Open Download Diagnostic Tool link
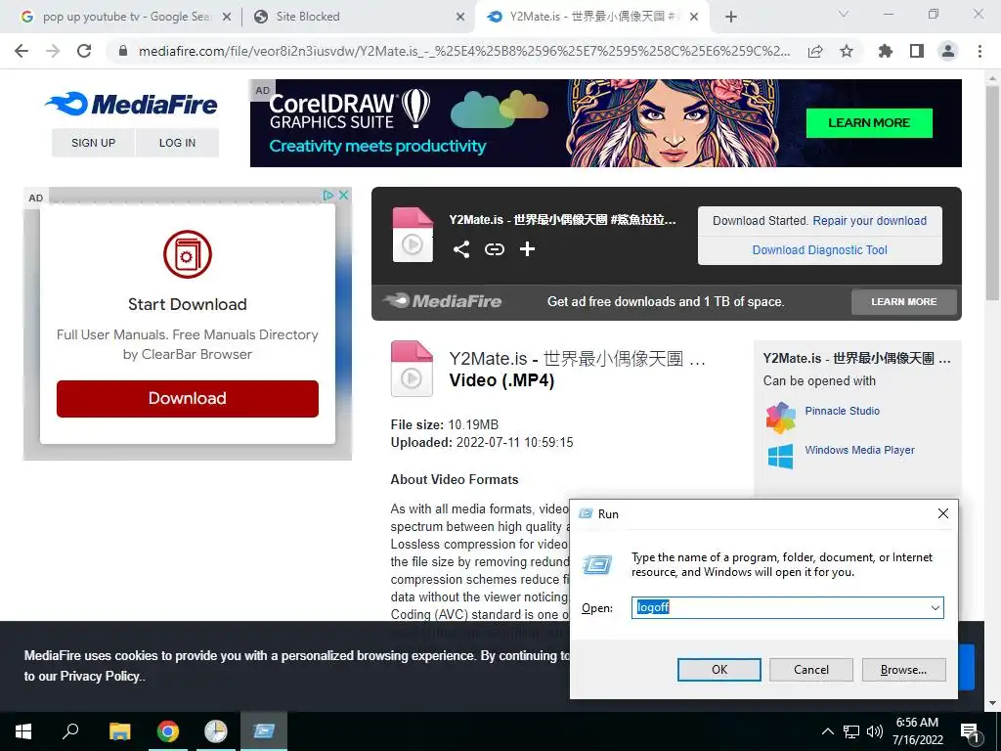1001x751 pixels. click(820, 250)
